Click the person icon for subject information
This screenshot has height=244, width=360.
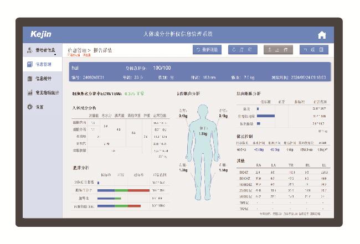point(29,50)
